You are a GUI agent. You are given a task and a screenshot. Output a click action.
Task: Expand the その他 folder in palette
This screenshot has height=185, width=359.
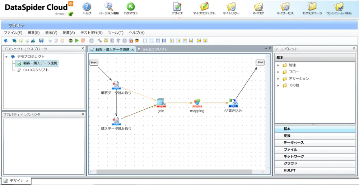pos(278,85)
